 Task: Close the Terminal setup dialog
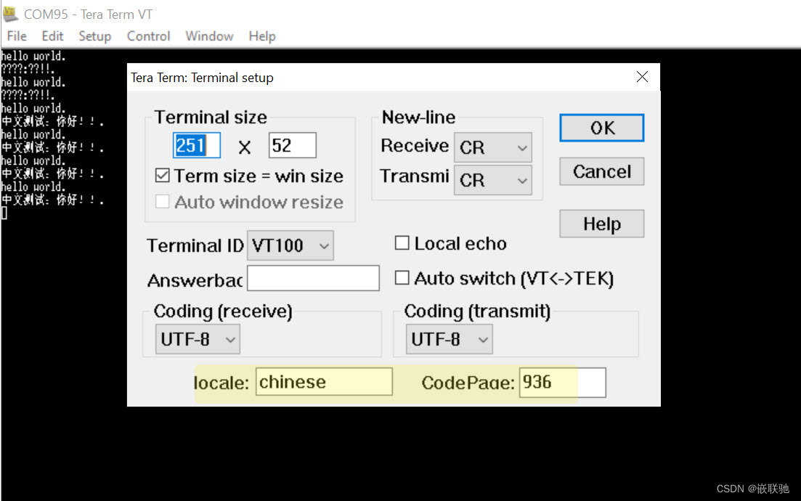click(x=642, y=77)
